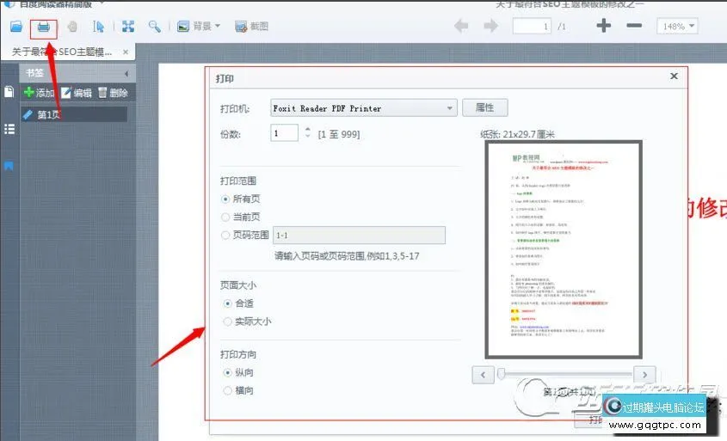This screenshot has height=441, width=727.
Task: Click the 属性 printer properties button
Action: point(485,107)
